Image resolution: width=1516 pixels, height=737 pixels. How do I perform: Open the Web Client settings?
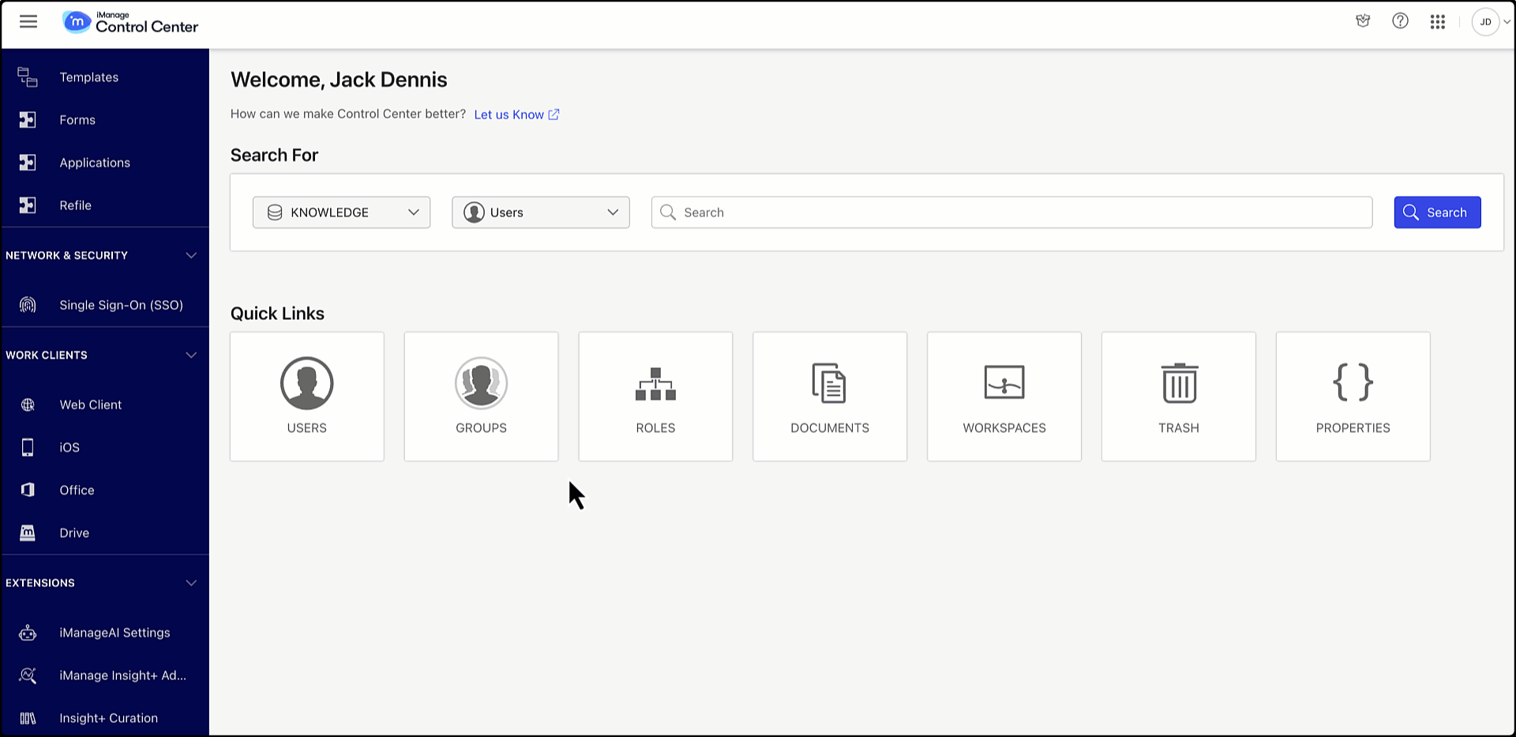pos(90,404)
